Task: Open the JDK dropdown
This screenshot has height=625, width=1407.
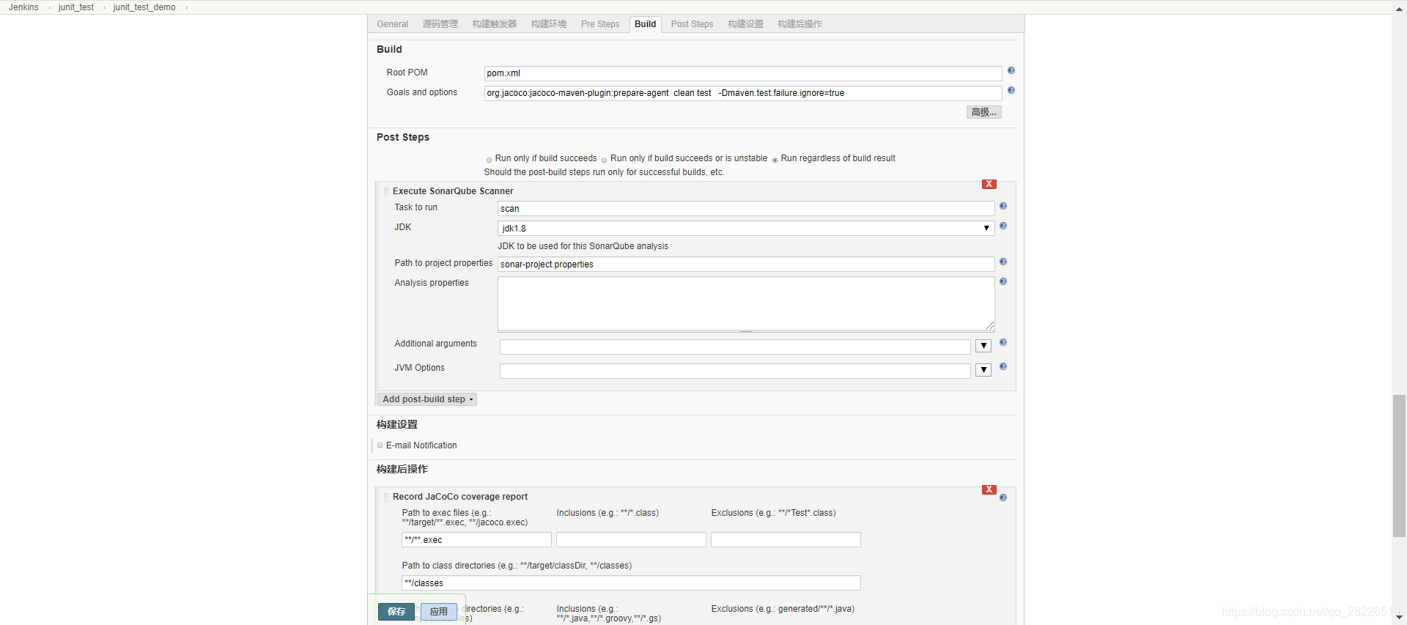Action: point(746,229)
